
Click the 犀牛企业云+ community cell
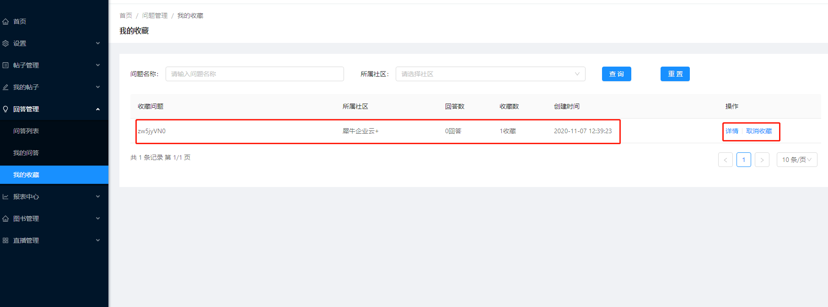pyautogui.click(x=360, y=131)
